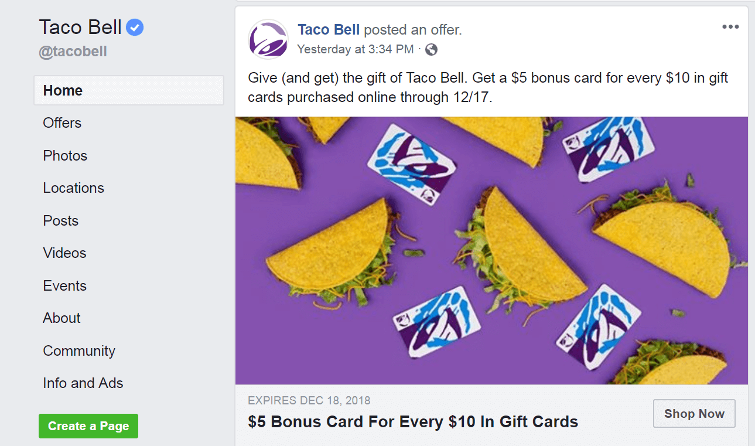Image resolution: width=755 pixels, height=446 pixels.
Task: Open the Taco Bell poster name link
Action: [329, 29]
